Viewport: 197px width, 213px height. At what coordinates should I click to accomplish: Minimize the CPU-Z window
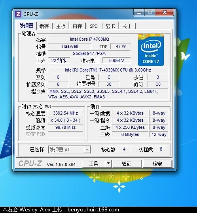(139, 13)
